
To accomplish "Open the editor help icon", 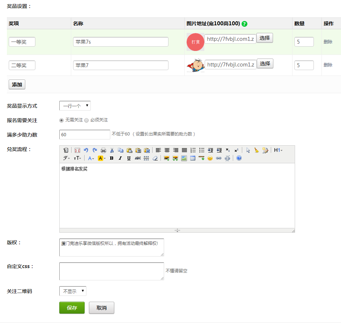I will [239, 158].
